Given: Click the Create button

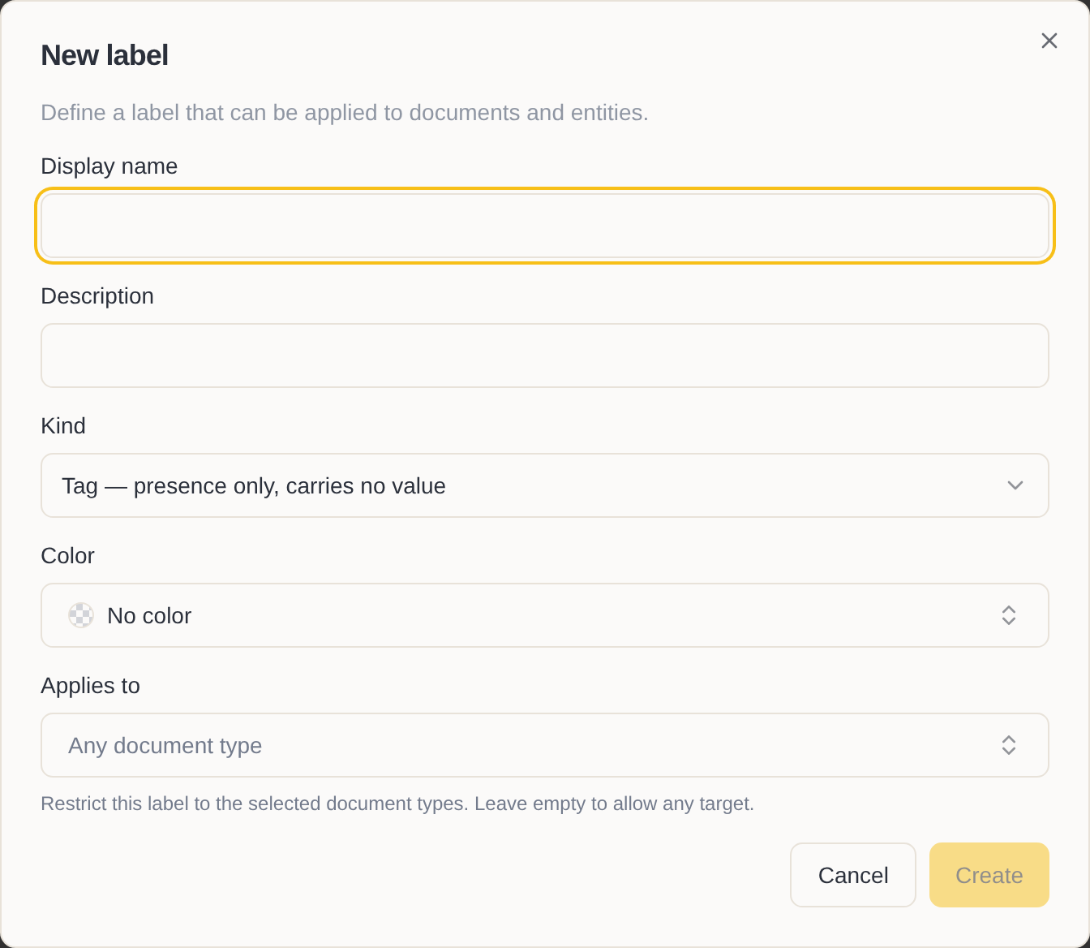Looking at the screenshot, I should (989, 875).
